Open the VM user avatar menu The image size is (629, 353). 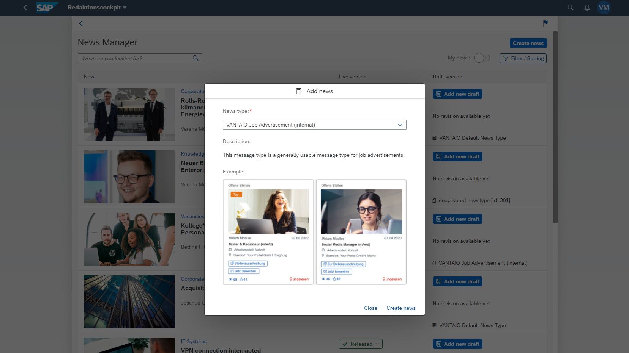pyautogui.click(x=604, y=8)
